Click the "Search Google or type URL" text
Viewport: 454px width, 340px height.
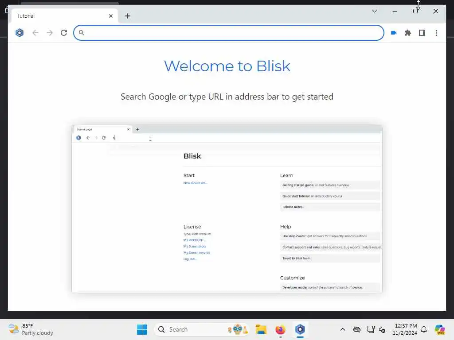point(227,97)
